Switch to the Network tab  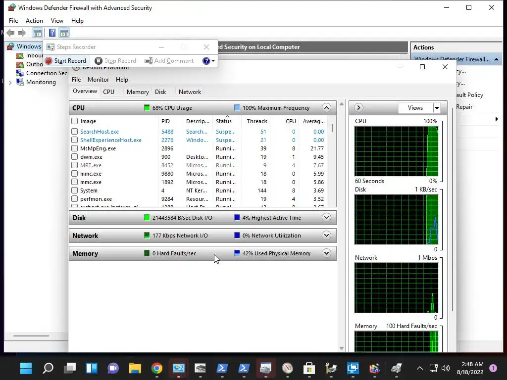click(190, 92)
